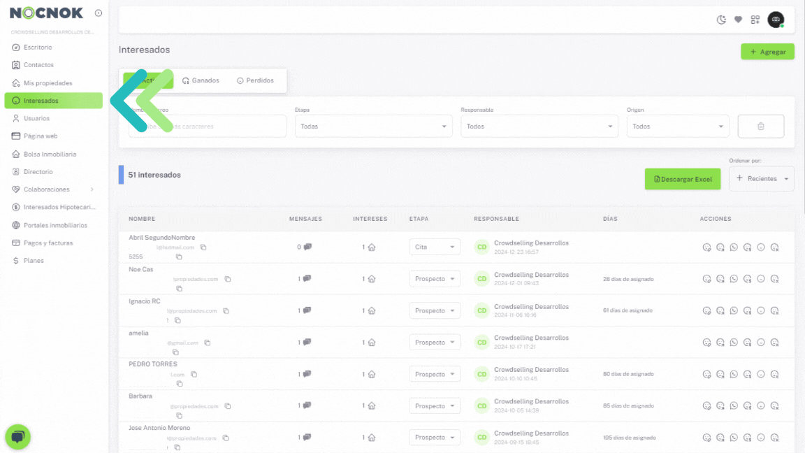Change Jose Antonio Moreno stage dropdown
Viewport: 805px width, 453px height.
coord(435,438)
